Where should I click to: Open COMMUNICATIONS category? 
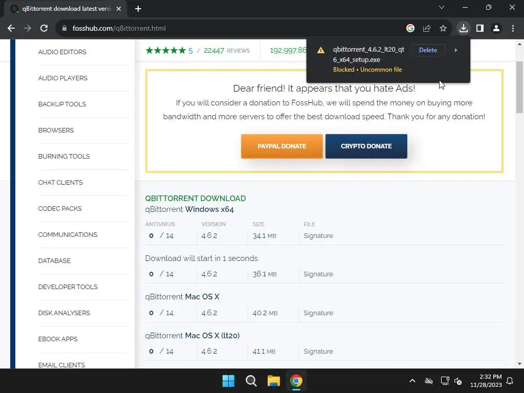coord(68,234)
